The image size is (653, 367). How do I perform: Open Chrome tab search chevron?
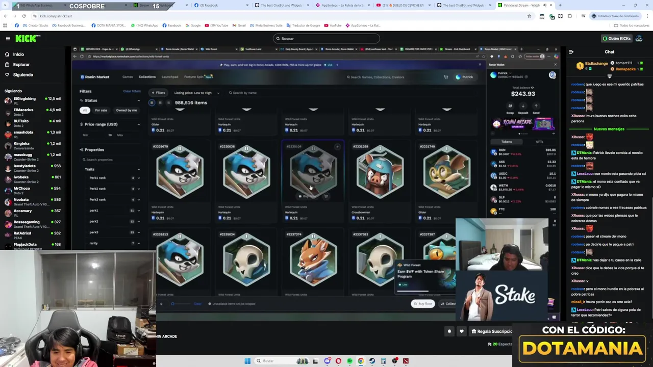5,5
